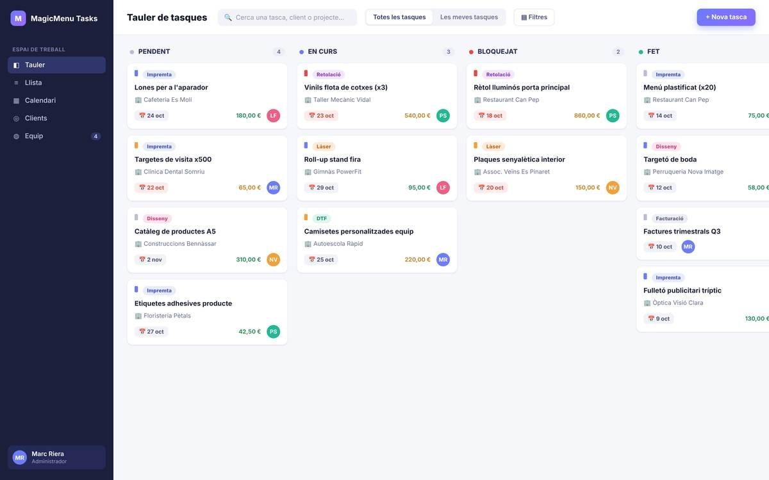Click Marc Riera avatar in sidebar footer

20,458
